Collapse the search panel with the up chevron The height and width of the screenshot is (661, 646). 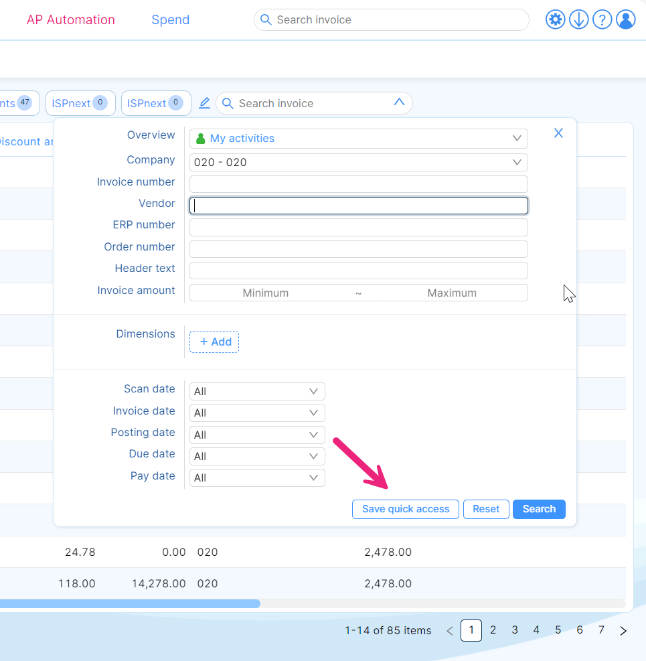tap(399, 102)
